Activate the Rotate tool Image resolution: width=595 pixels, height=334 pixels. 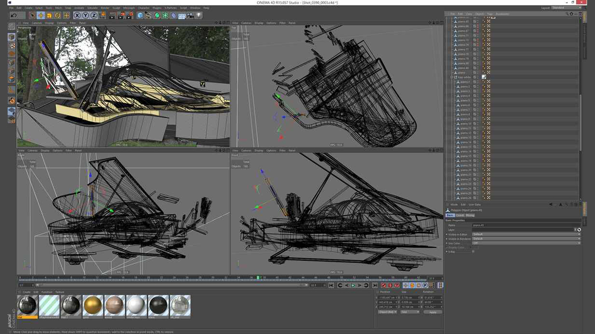(x=58, y=15)
